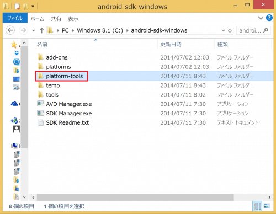
Task: Open the recent locations dropdown arrow
Action: [33, 30]
